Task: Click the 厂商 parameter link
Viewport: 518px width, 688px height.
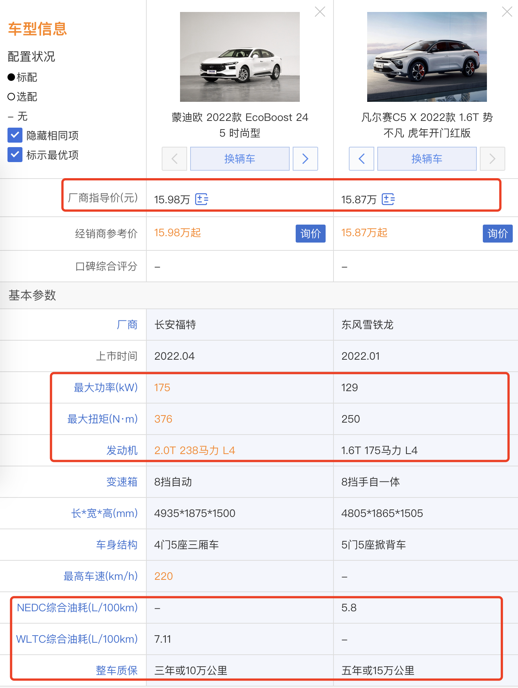Action: pos(127,325)
